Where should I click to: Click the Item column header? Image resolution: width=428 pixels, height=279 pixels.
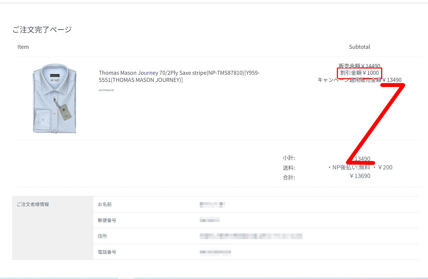coord(23,47)
